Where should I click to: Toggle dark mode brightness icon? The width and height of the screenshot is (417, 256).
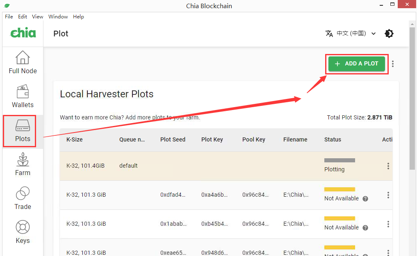[x=389, y=34]
